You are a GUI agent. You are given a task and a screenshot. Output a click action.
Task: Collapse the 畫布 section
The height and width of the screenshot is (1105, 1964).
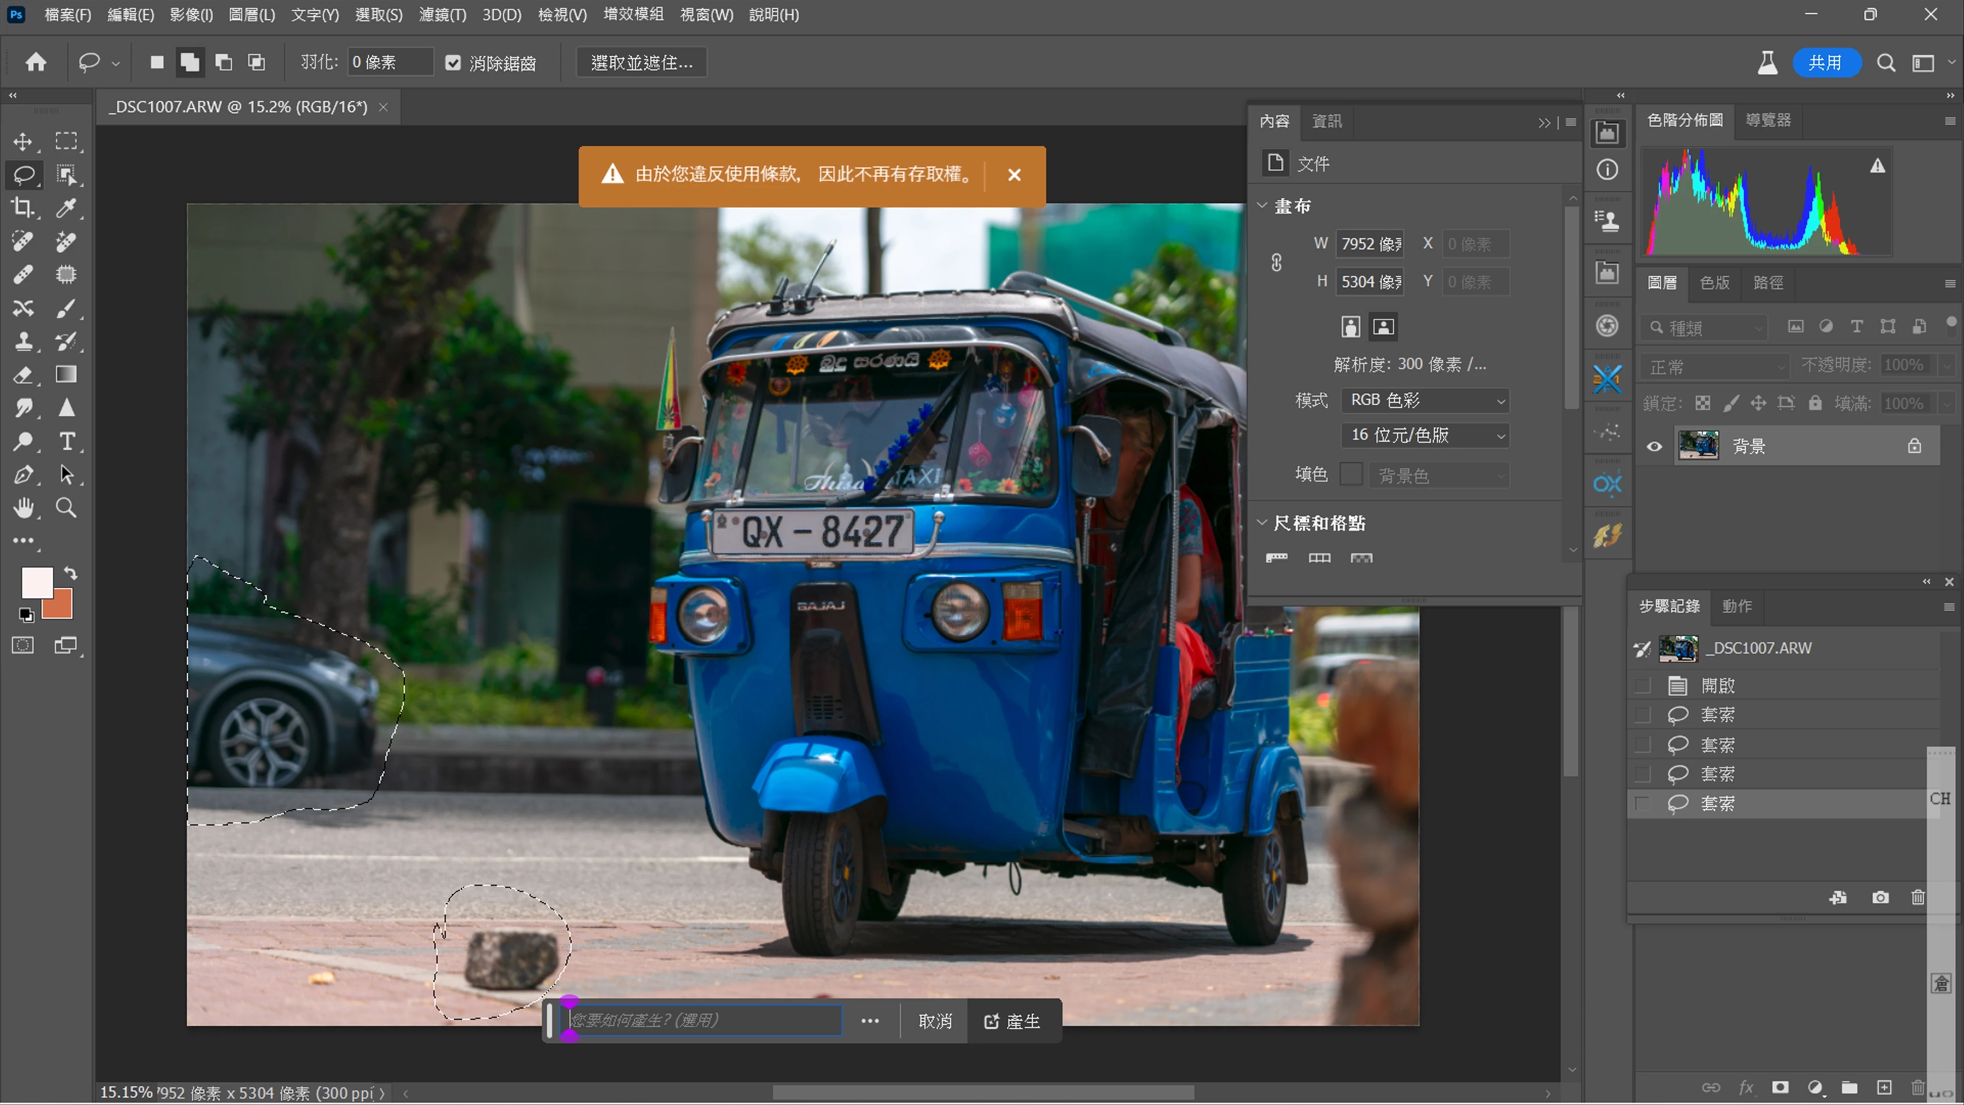[x=1262, y=206]
